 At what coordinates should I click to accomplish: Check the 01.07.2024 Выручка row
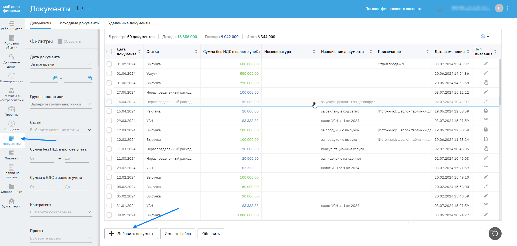point(109,64)
